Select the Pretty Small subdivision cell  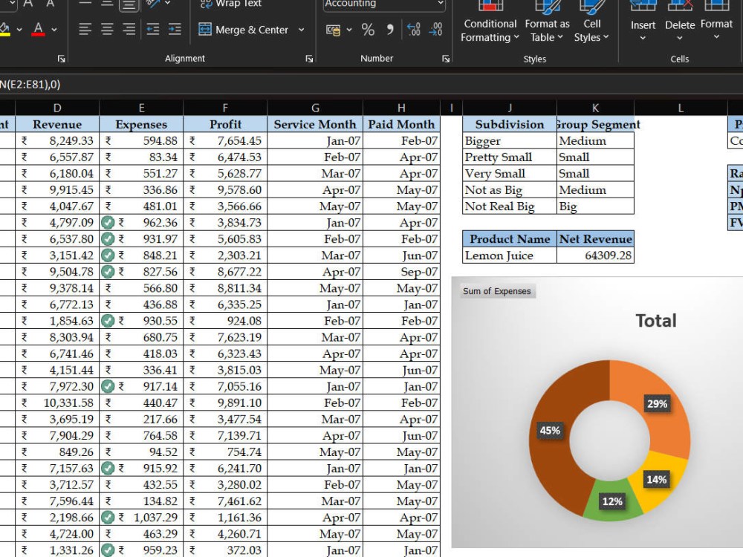point(510,157)
